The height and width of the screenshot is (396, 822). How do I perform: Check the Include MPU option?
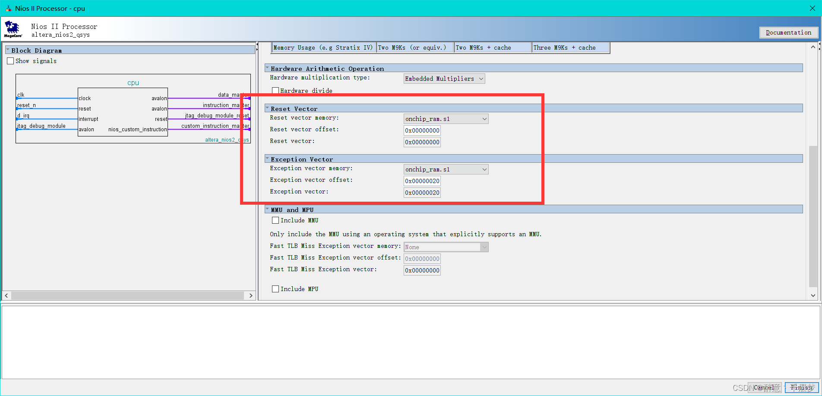click(275, 289)
